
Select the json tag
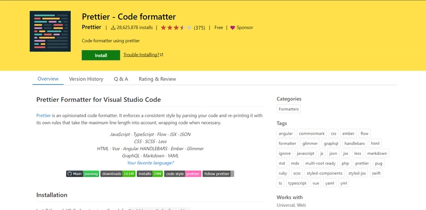[333, 153]
